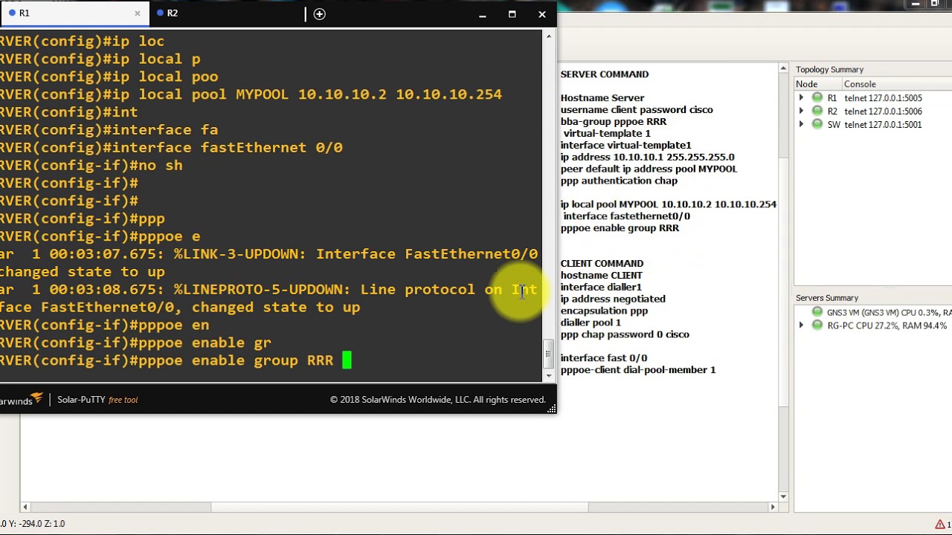Click 'bba-group pppoe RRR' line

pos(614,122)
